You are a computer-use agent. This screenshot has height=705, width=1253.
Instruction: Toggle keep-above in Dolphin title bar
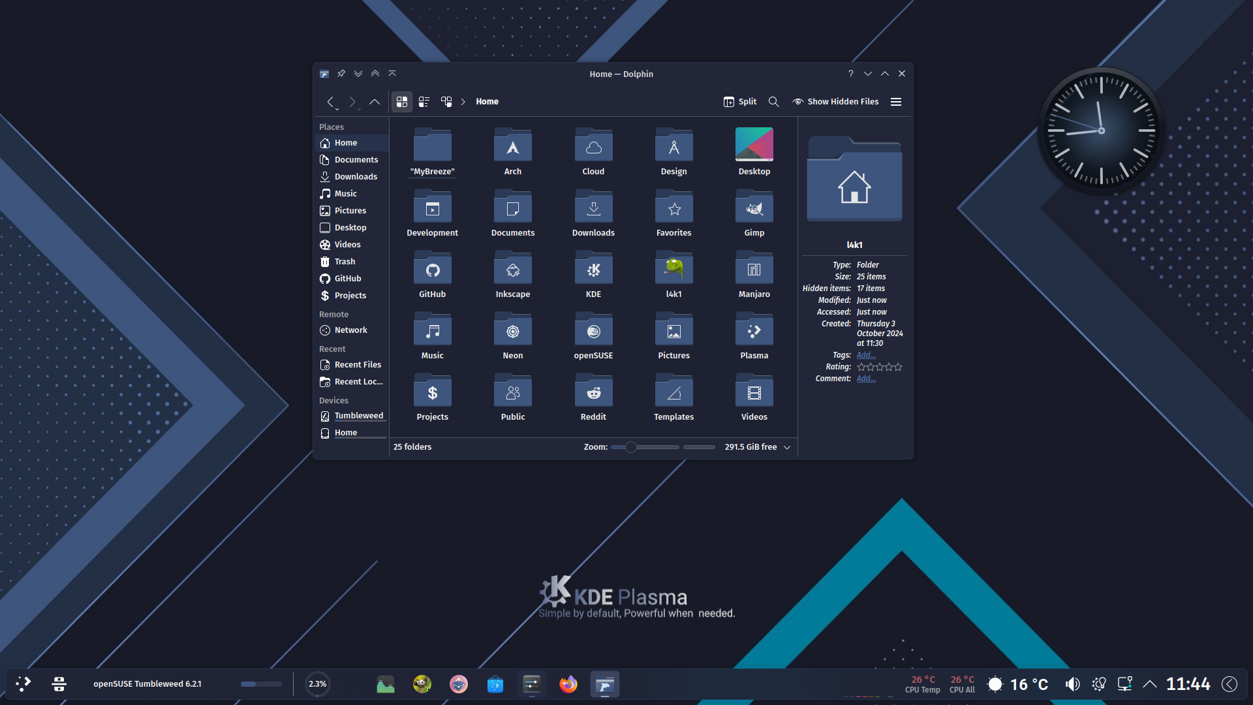375,74
